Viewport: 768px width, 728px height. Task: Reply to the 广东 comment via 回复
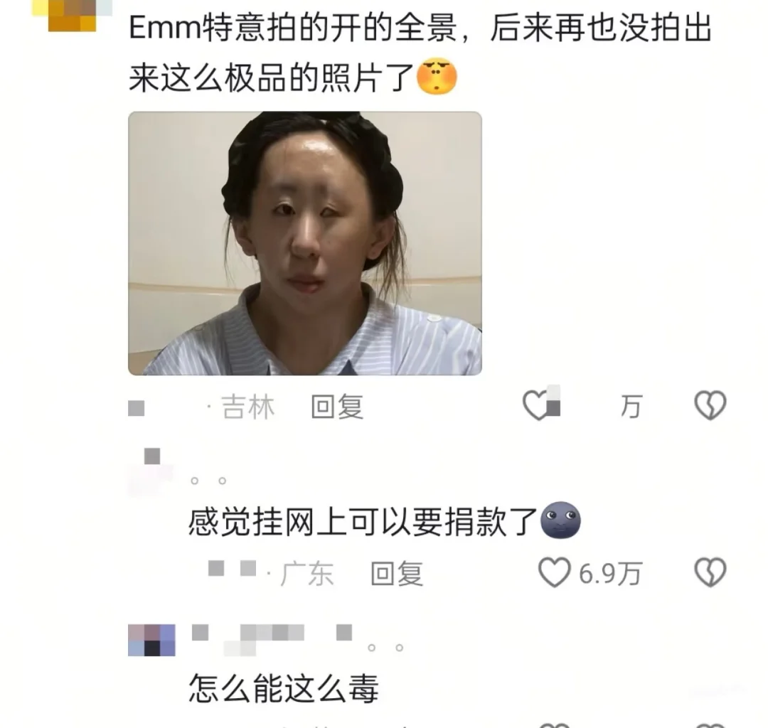pos(397,573)
